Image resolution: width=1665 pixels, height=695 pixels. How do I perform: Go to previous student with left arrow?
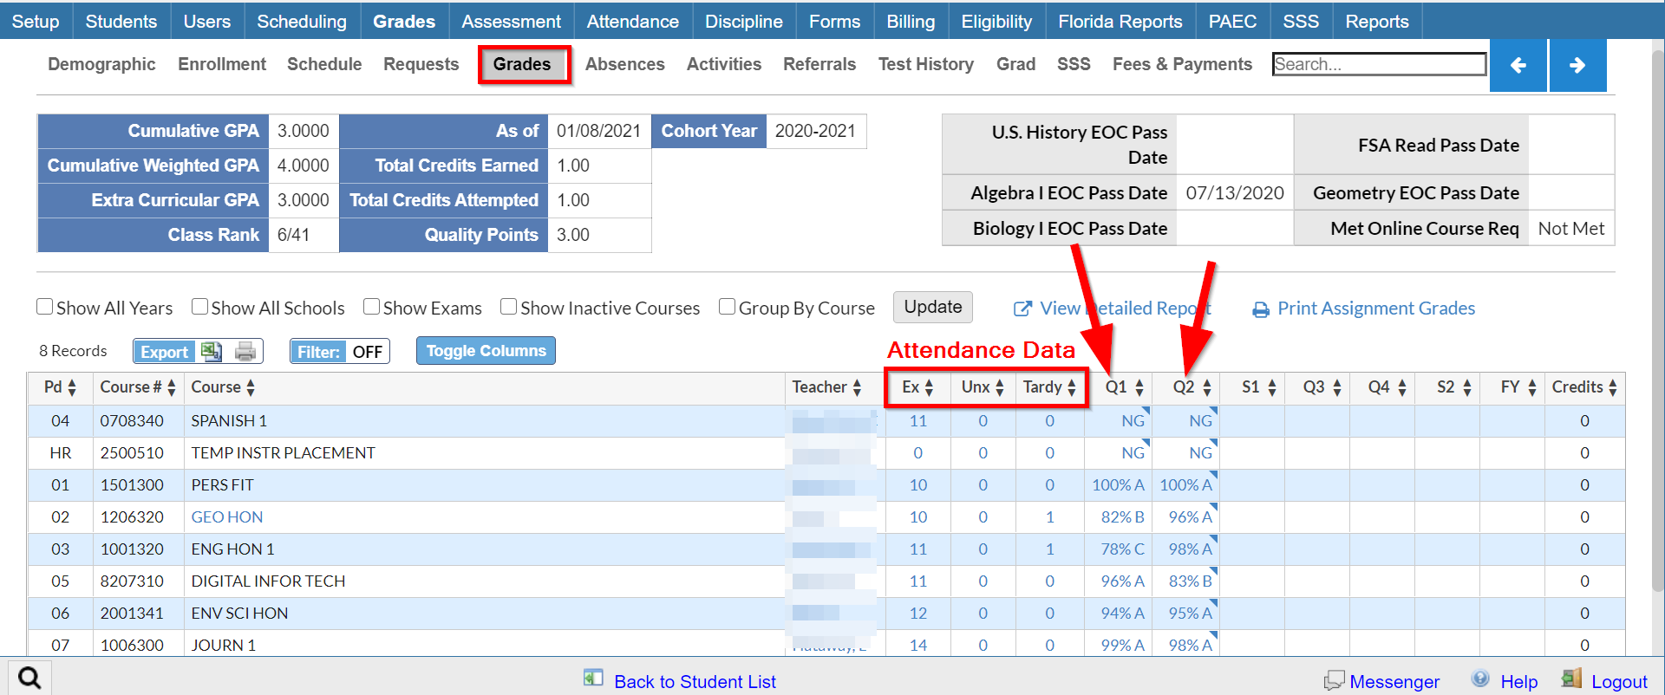(1518, 65)
